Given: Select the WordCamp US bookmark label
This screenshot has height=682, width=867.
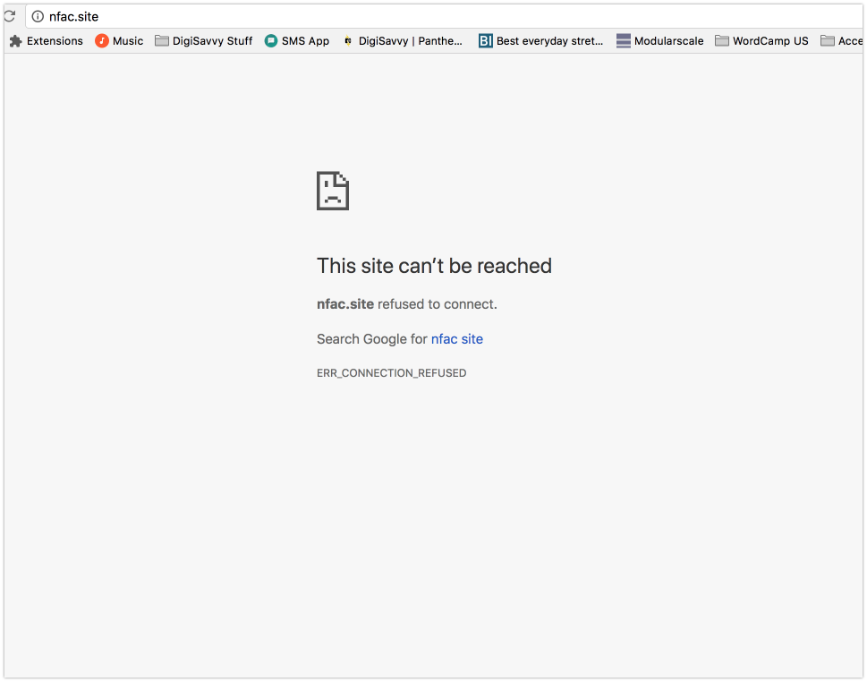Looking at the screenshot, I should click(771, 40).
